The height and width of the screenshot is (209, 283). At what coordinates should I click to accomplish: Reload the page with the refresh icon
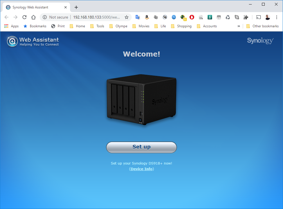[24, 17]
